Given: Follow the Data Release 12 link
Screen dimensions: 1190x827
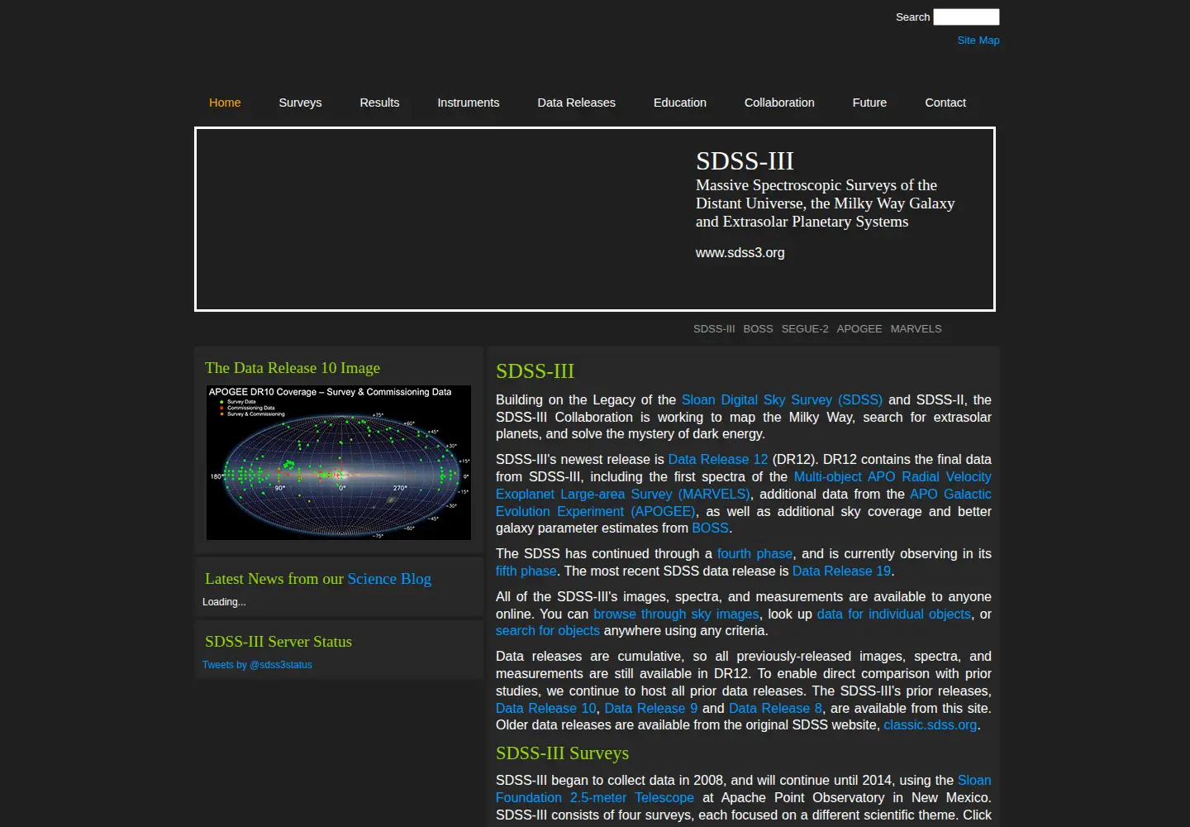Looking at the screenshot, I should pos(718,460).
